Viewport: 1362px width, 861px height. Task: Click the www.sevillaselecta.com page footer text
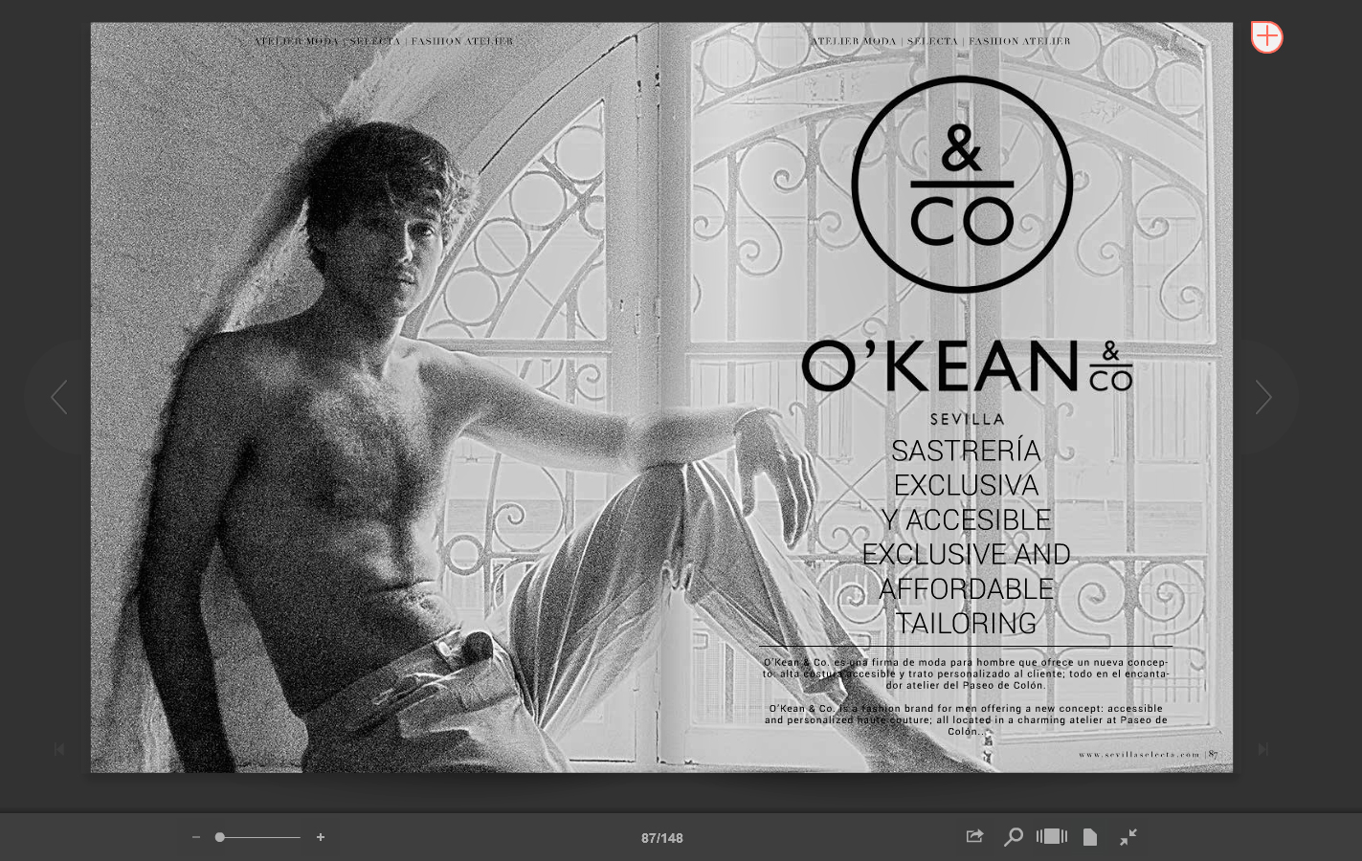point(1139,755)
